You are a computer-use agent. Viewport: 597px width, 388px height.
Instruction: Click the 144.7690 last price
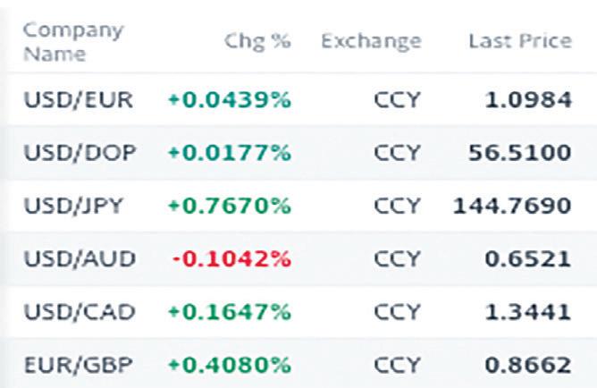(x=512, y=206)
